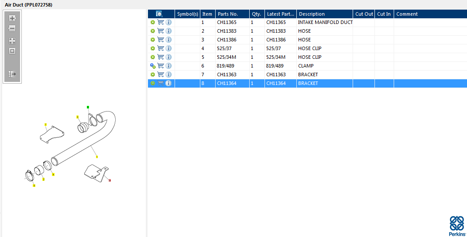This screenshot has width=467, height=237.
Task: Select the first HOSE CLIP description, item 4
Action: (310, 48)
